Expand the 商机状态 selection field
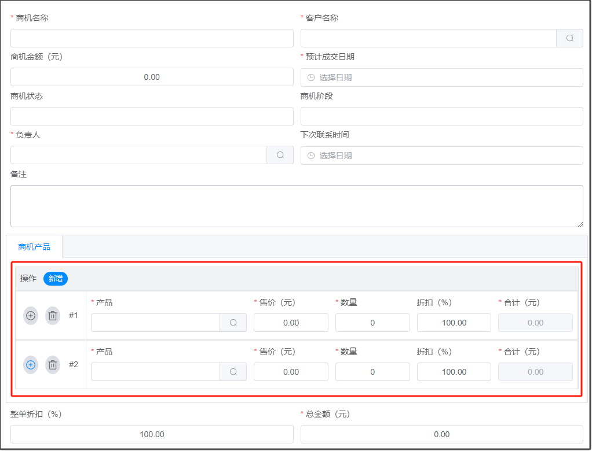The height and width of the screenshot is (451, 592). [152, 116]
